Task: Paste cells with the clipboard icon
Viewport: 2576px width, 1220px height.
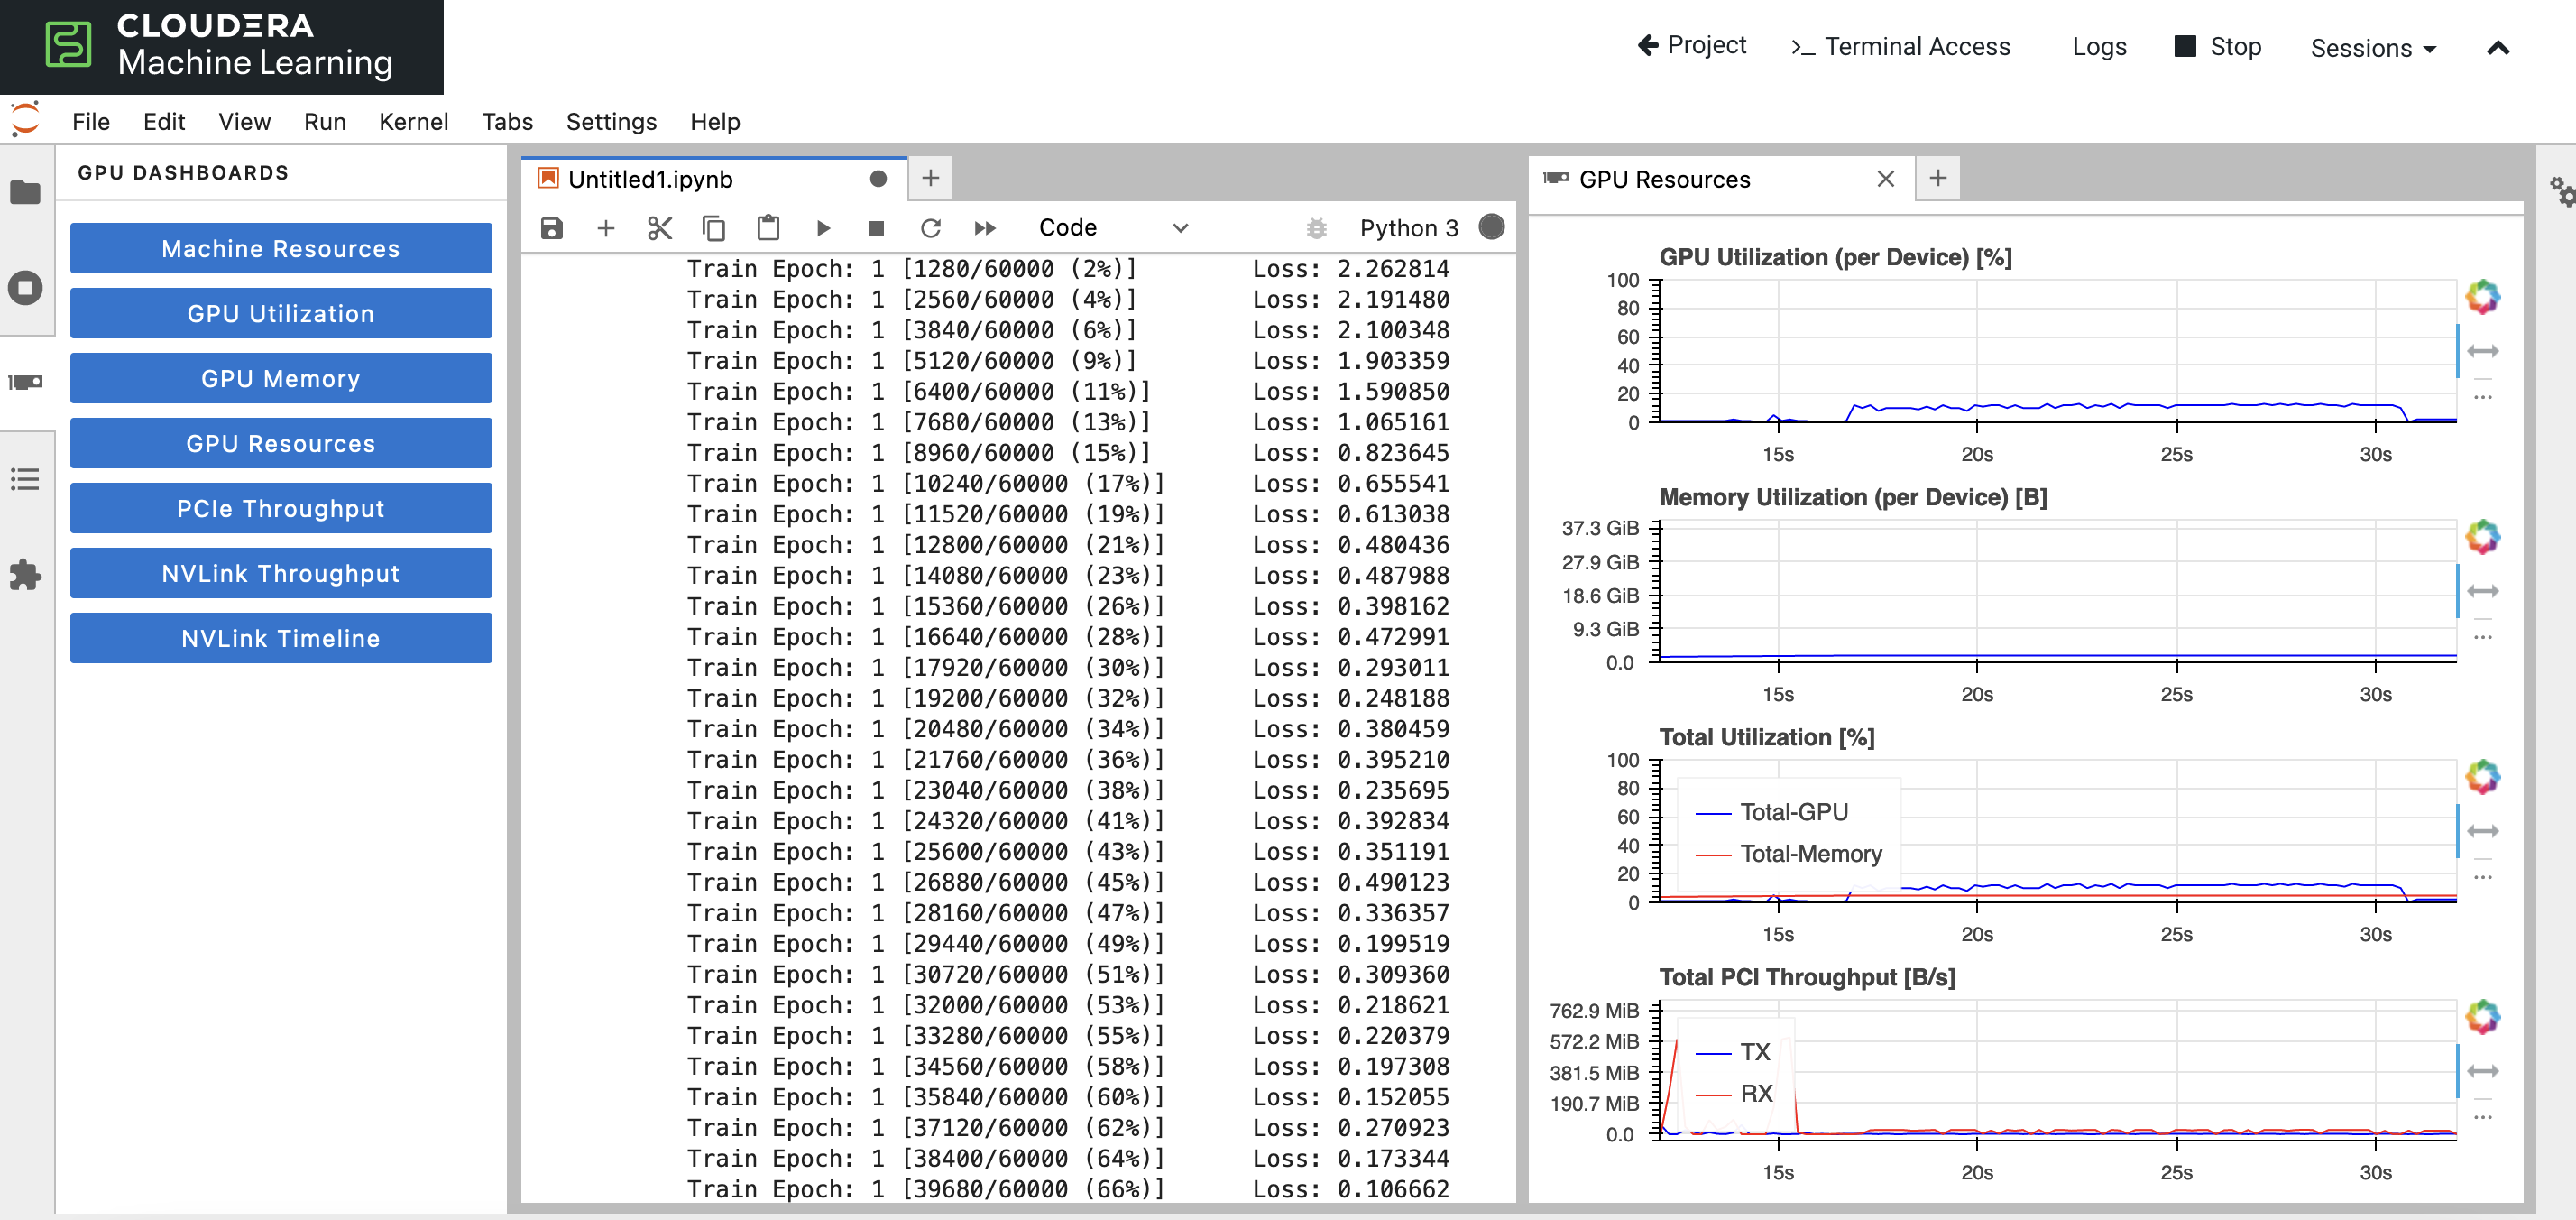Action: tap(767, 228)
